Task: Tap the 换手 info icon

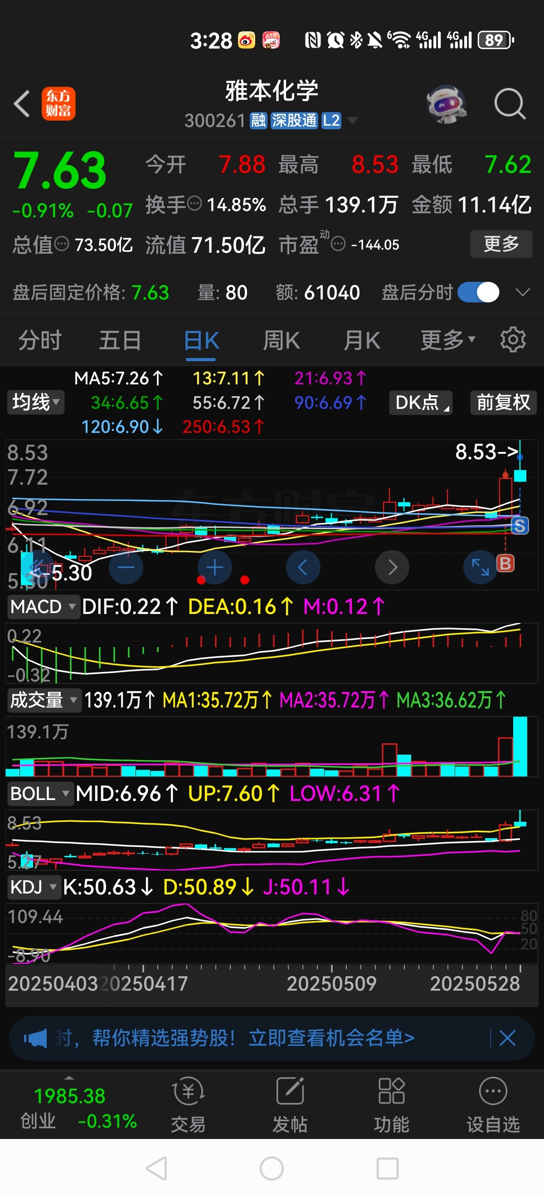Action: (x=194, y=204)
